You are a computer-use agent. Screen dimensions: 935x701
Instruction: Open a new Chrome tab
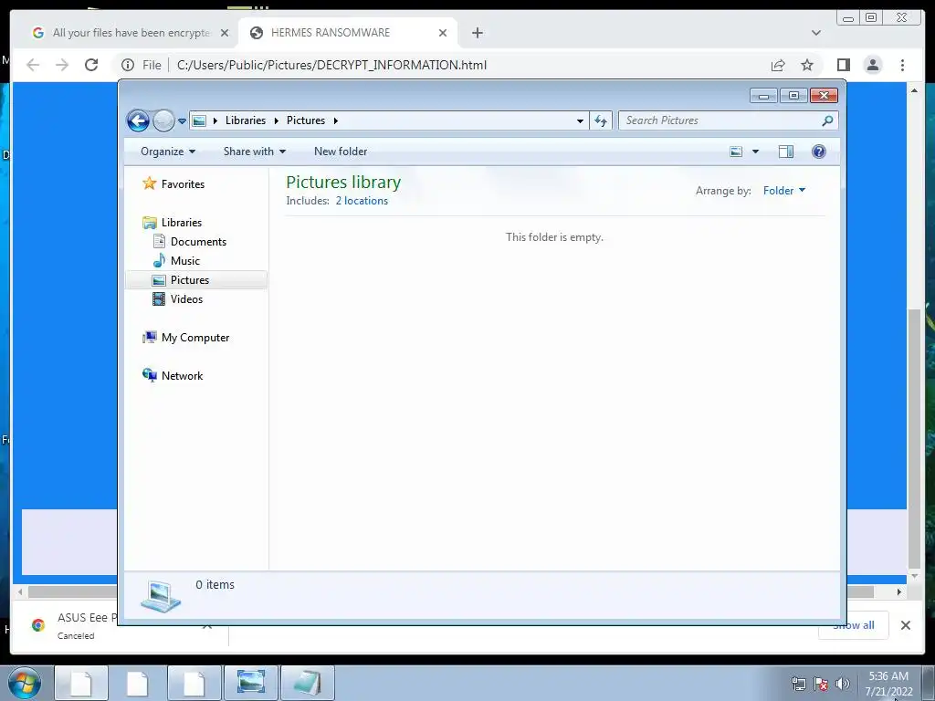click(x=477, y=33)
